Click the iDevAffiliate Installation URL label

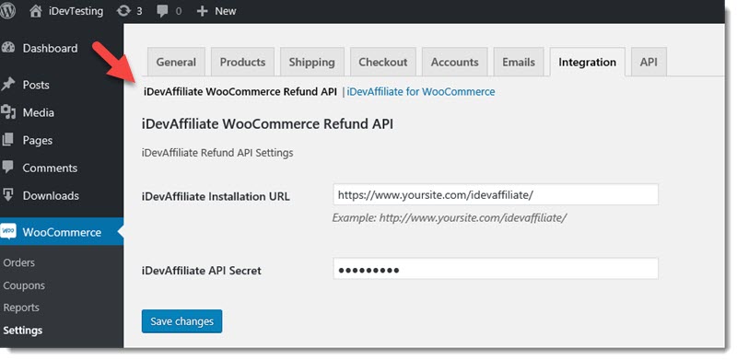click(216, 196)
